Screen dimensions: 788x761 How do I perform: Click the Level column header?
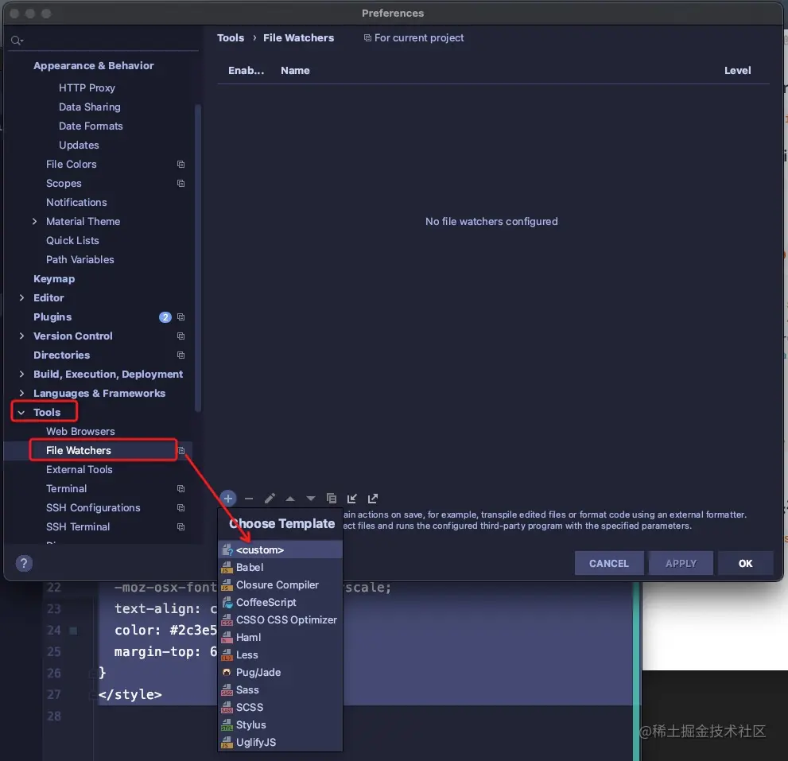coord(737,70)
